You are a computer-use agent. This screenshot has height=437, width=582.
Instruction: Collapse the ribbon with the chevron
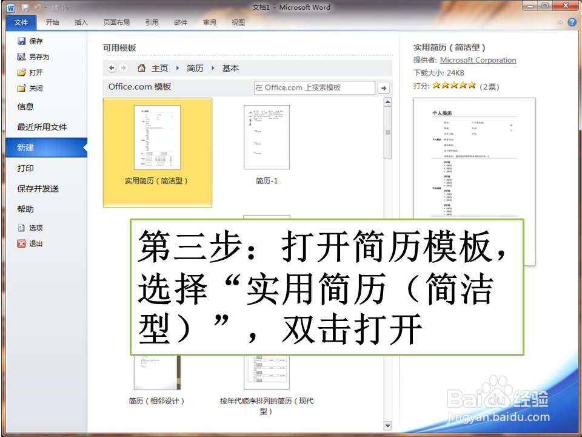(x=561, y=22)
